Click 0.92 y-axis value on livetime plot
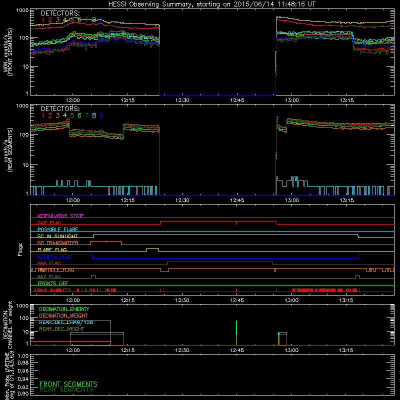This screenshot has width=400, height=400. pyautogui.click(x=23, y=387)
